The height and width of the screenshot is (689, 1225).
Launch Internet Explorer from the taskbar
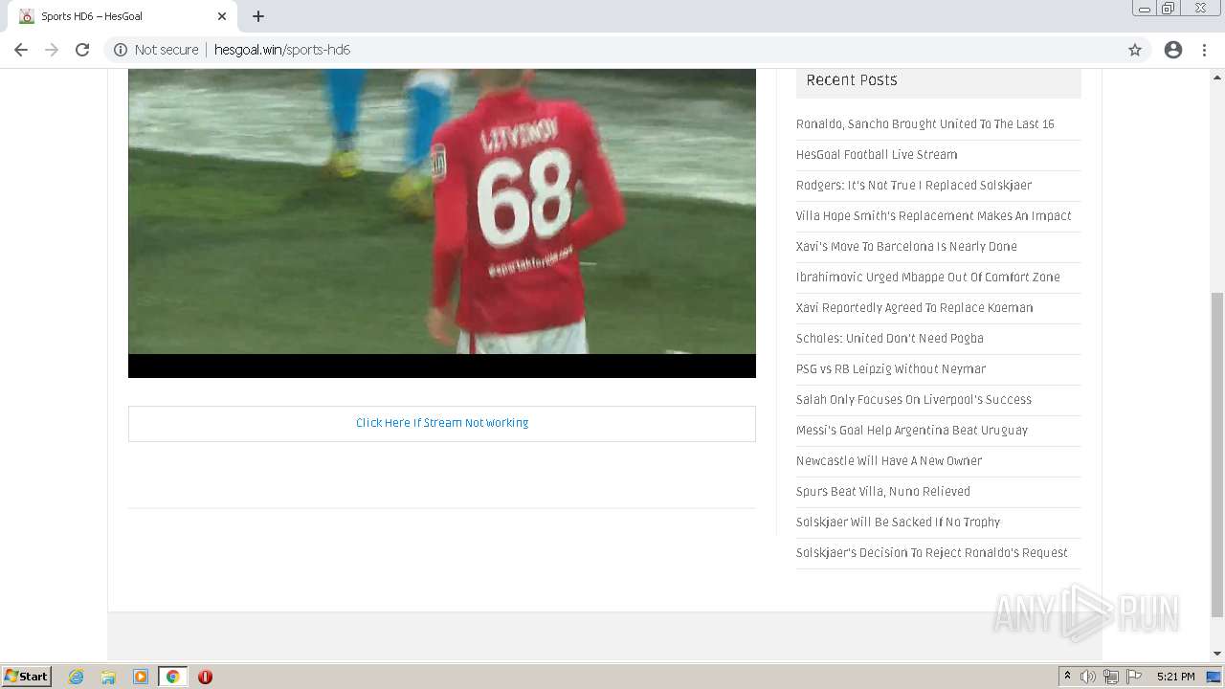[x=77, y=677]
